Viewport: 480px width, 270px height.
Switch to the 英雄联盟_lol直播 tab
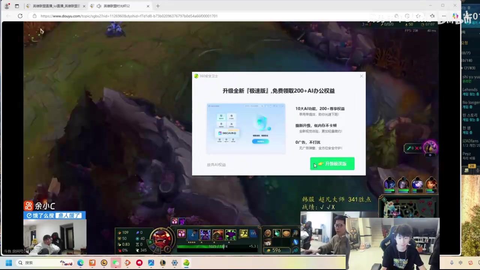[56, 6]
